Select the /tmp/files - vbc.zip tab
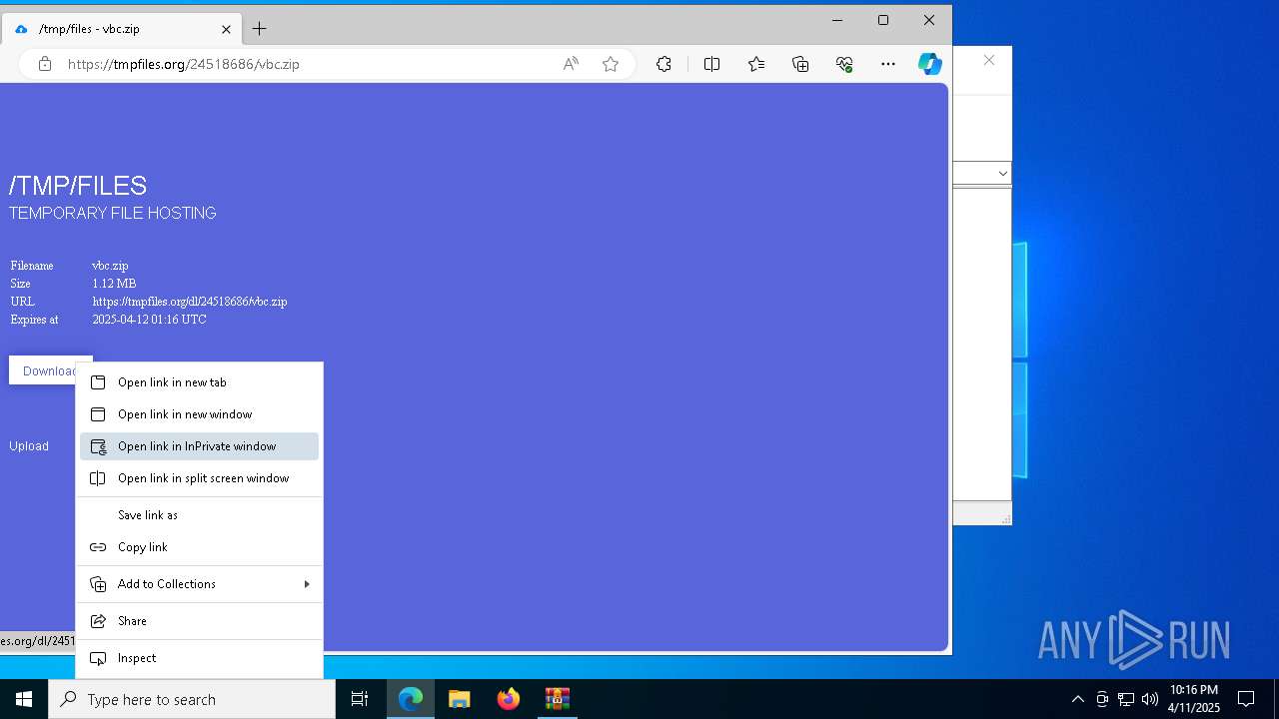1279x719 pixels. [122, 29]
